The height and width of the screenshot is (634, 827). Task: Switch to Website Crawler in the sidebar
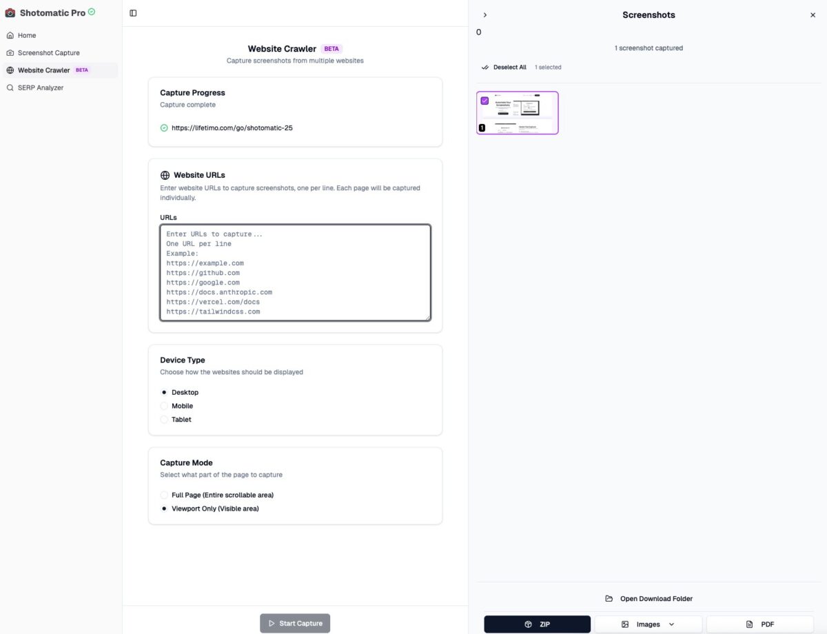click(x=43, y=70)
